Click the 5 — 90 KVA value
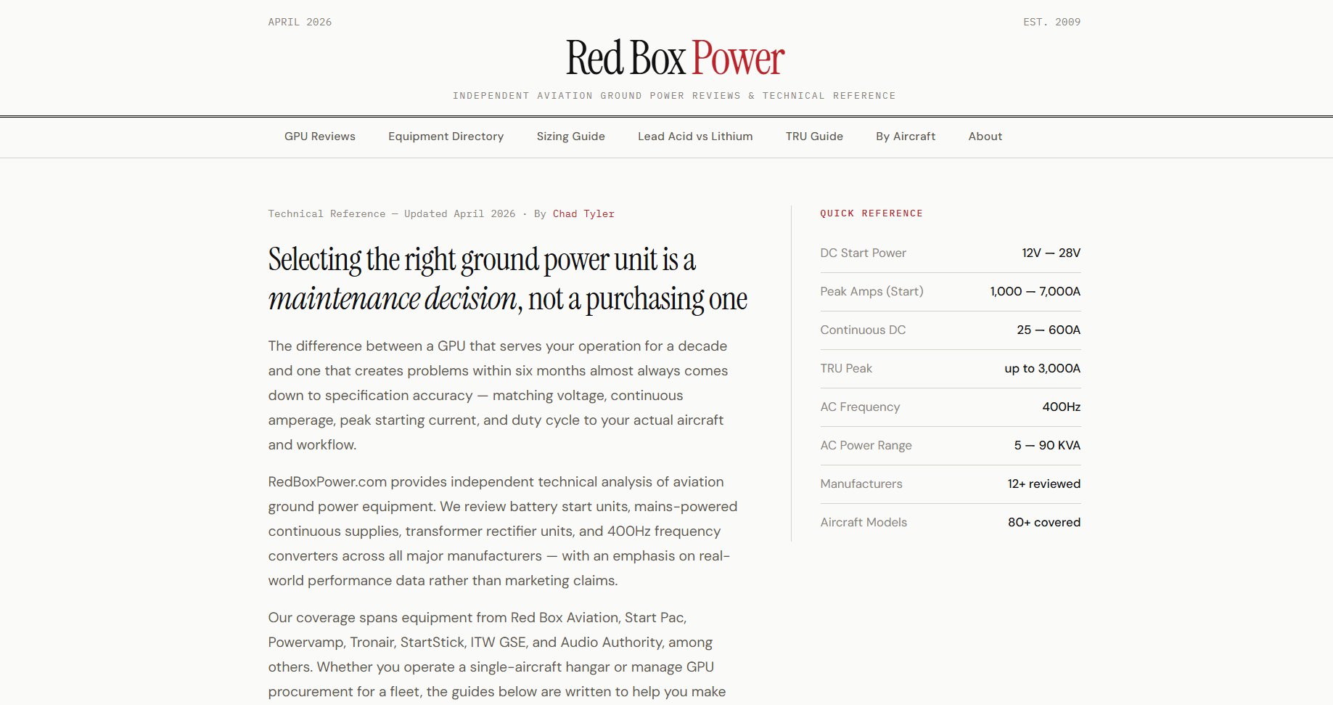The image size is (1333, 705). point(1047,445)
